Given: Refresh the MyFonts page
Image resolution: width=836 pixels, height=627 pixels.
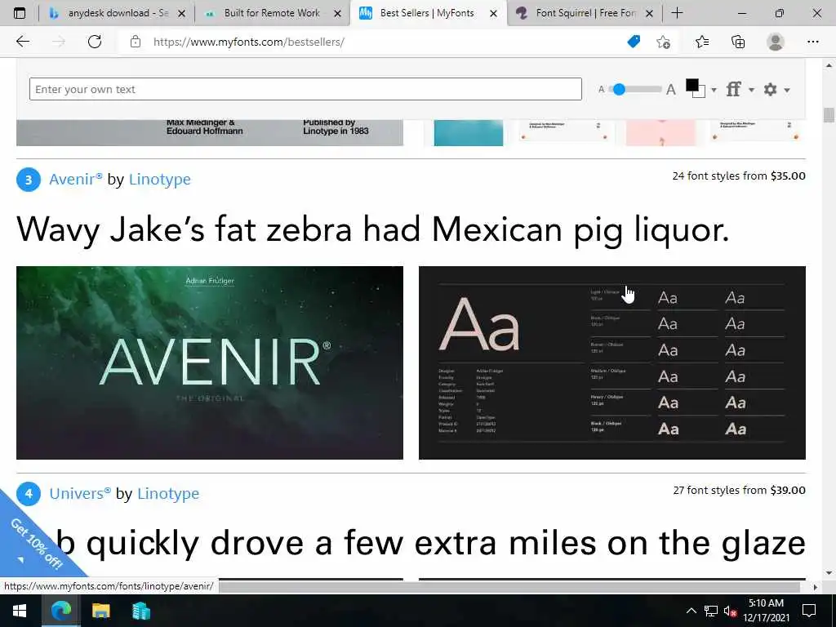Looking at the screenshot, I should click(x=95, y=42).
